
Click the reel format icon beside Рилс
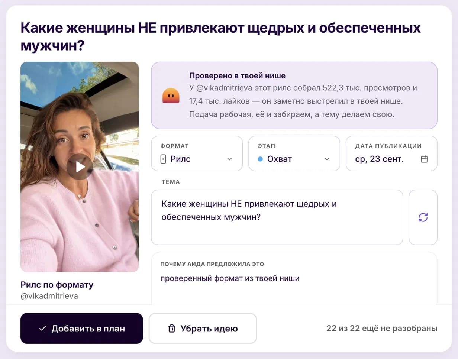(163, 159)
